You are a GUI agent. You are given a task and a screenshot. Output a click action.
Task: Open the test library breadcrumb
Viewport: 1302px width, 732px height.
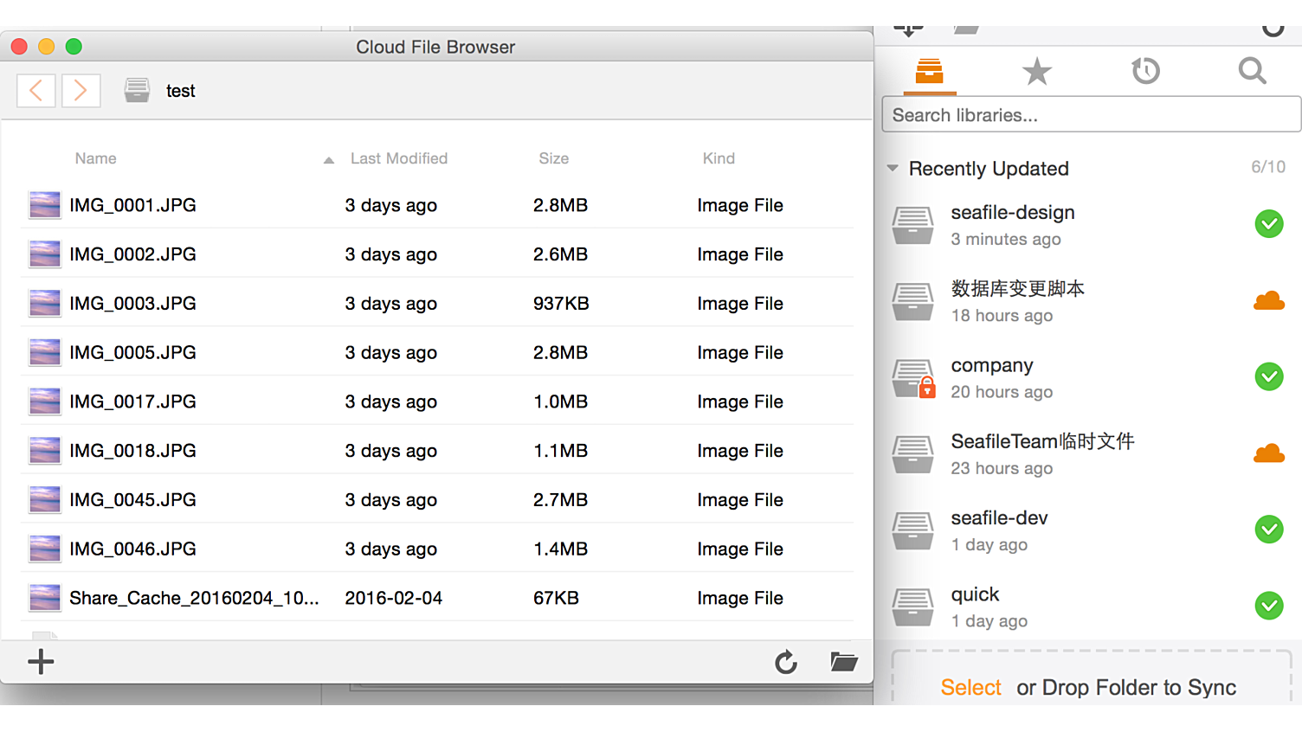click(x=181, y=90)
